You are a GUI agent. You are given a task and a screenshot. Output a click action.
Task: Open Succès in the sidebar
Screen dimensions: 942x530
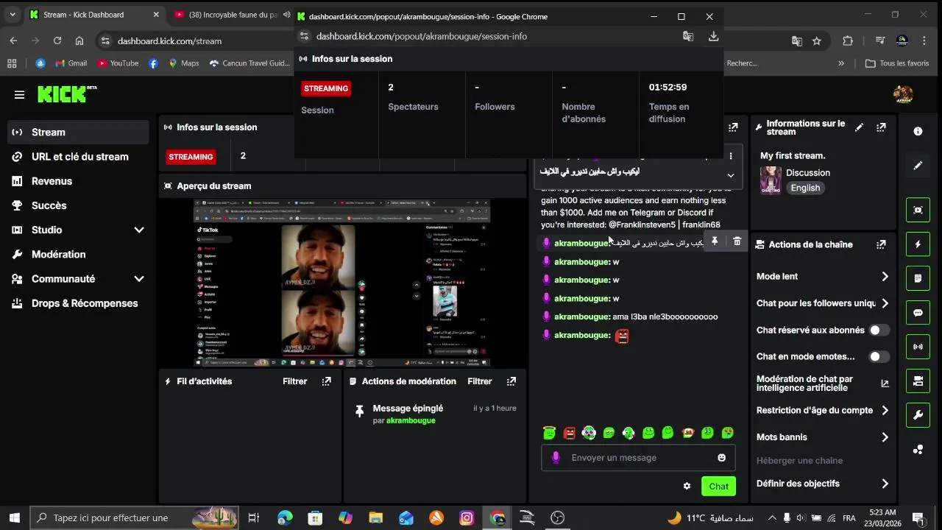tap(78, 205)
